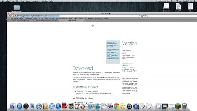Go back with Safari's back arrow
The image size is (197, 111).
point(9,16)
